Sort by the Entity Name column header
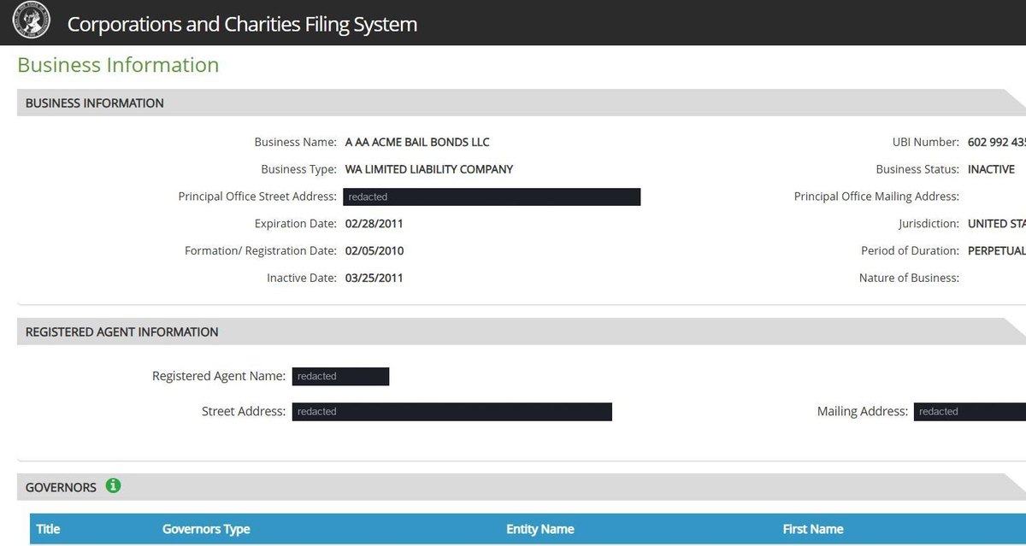This screenshot has height=546, width=1026. pos(540,529)
